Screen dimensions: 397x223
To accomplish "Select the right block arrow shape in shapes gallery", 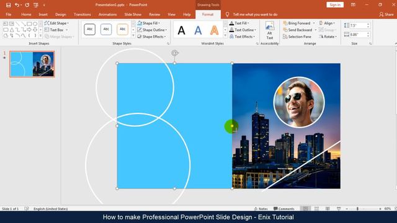I will click(29, 30).
